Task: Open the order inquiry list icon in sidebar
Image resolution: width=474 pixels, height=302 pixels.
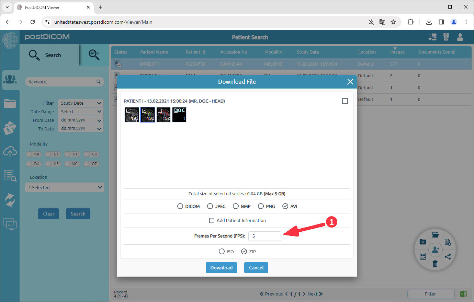Action: coord(10,176)
